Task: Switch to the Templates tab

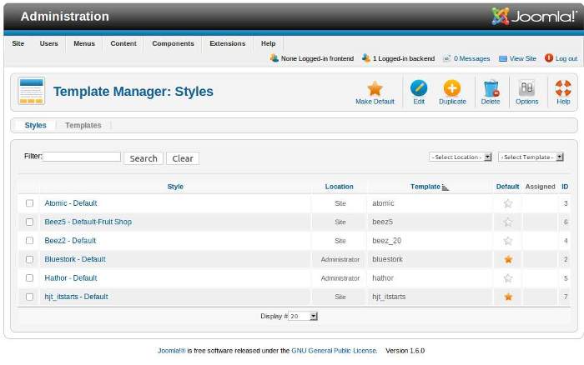Action: point(83,126)
